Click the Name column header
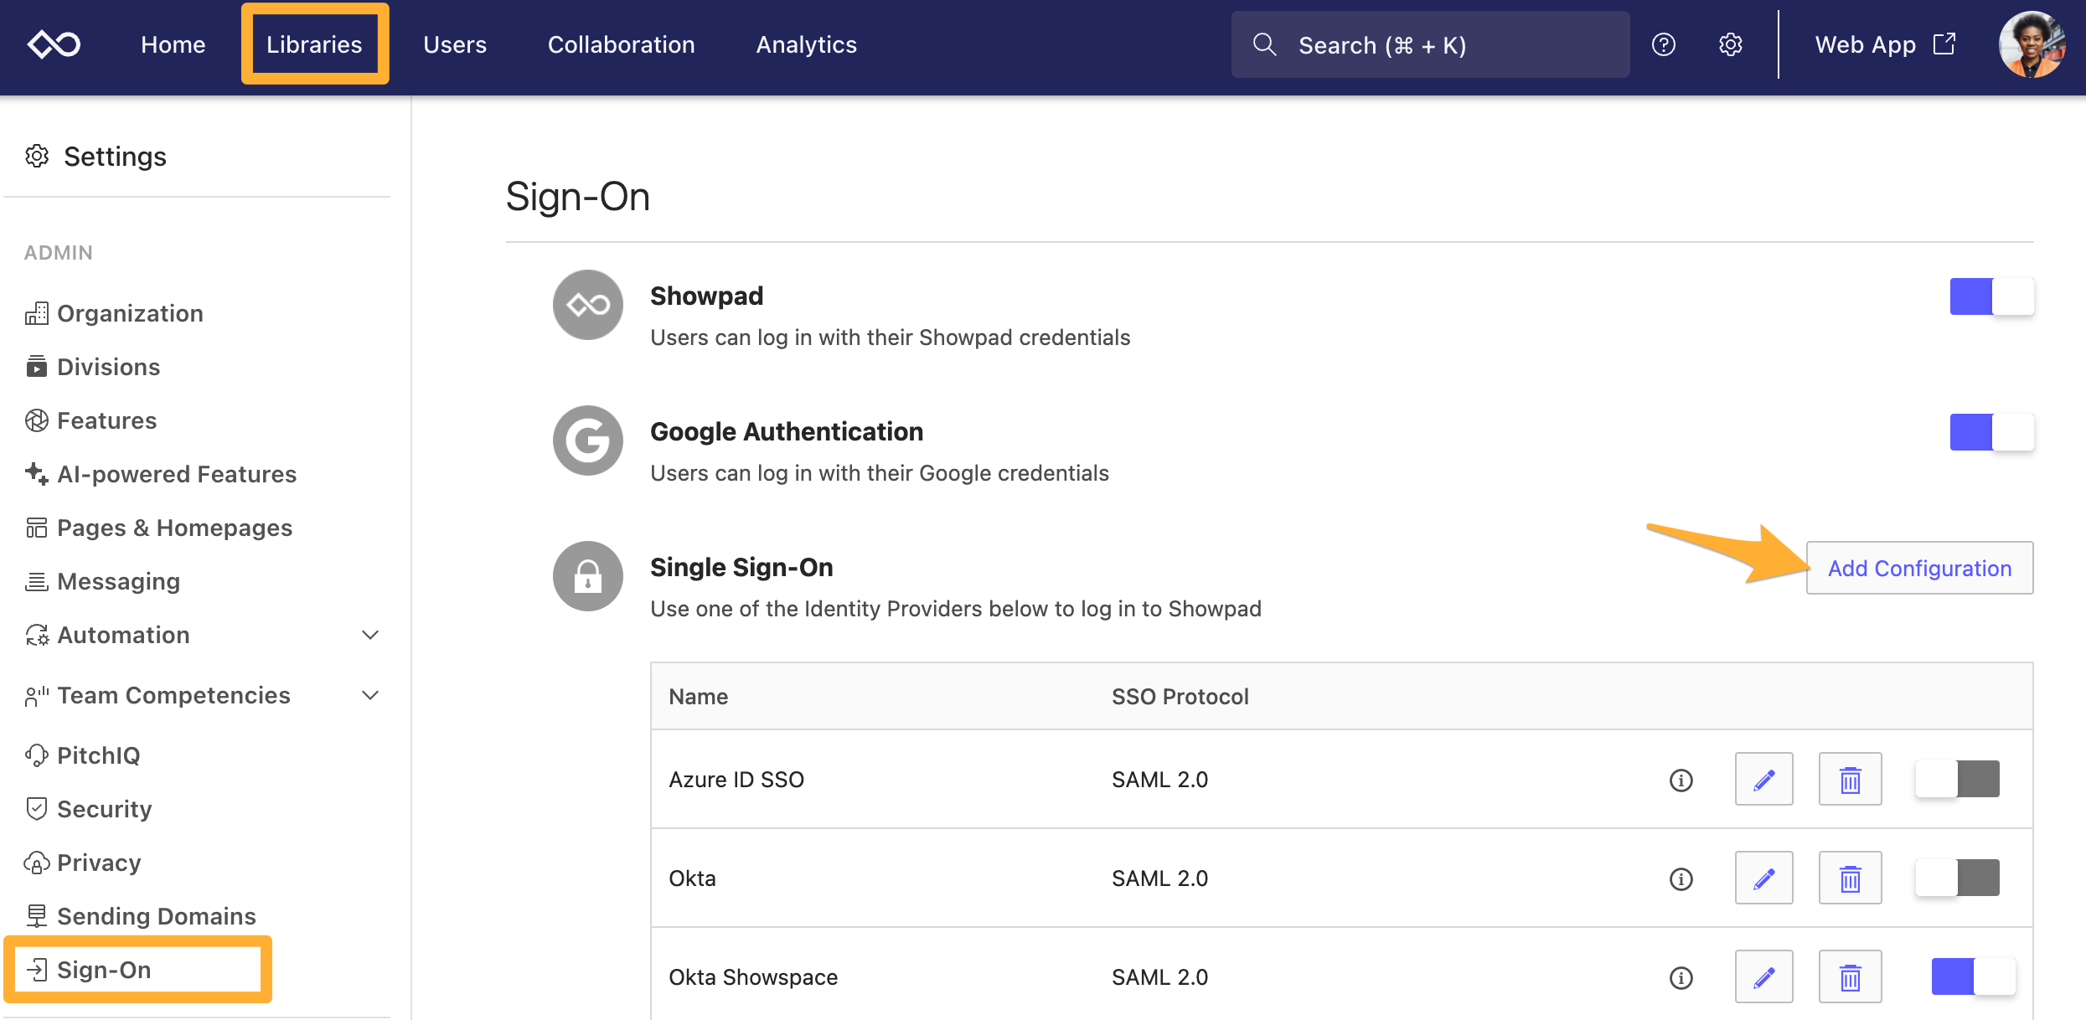 [x=699, y=697]
